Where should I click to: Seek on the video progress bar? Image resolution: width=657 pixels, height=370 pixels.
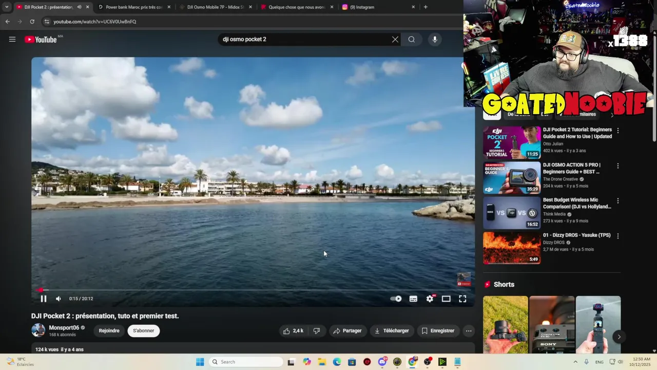point(253,290)
